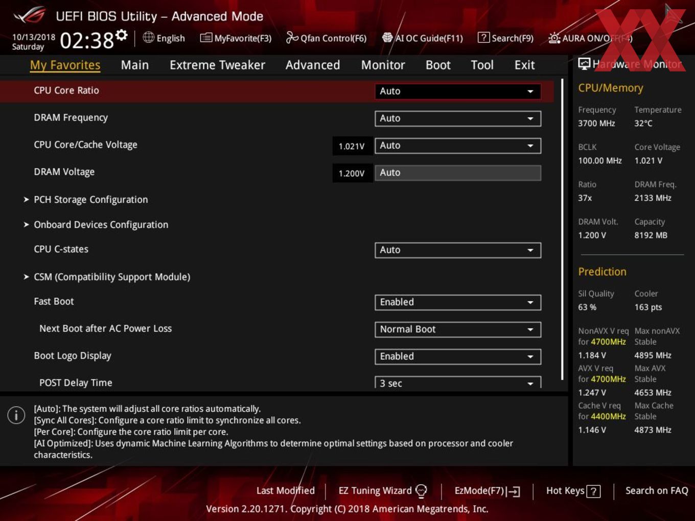Screen dimensions: 695x521
Task: Open AI OC Guide(F11)
Action: pyautogui.click(x=423, y=38)
